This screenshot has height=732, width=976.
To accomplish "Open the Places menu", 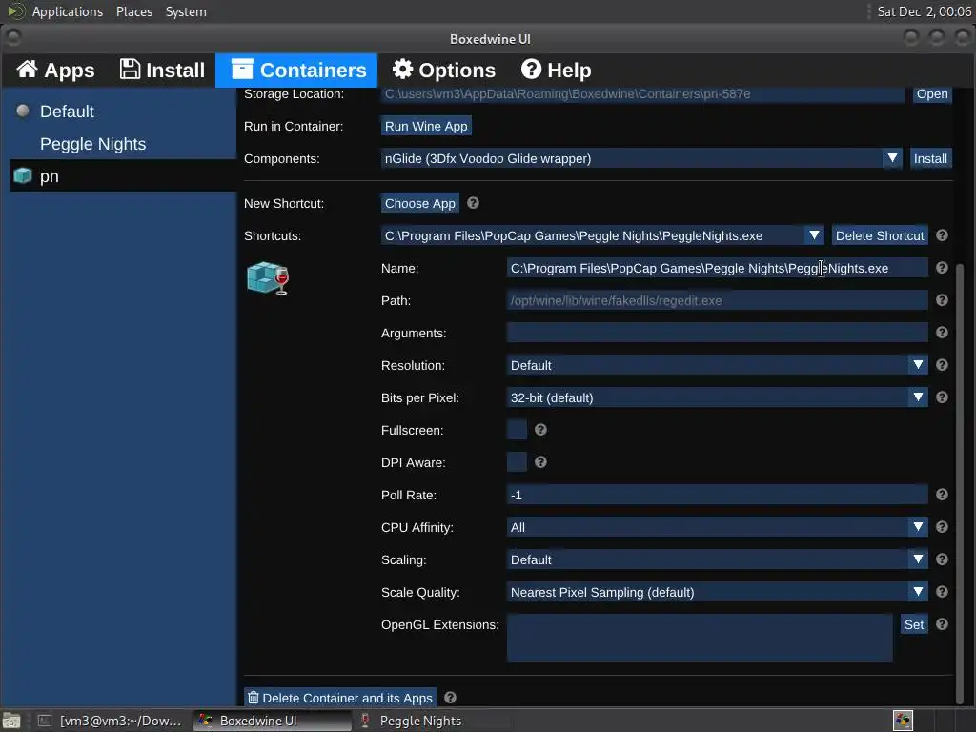I will tap(133, 11).
